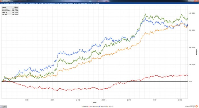The height and width of the screenshot is (108, 199).
Task: Click the $300 000,00 axis label
Action: [192, 30]
